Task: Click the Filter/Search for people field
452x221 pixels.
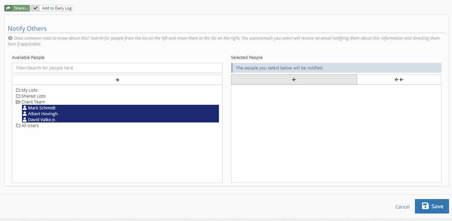Action: (117, 68)
